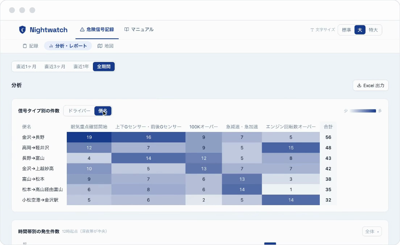Click the clipboard icon beside 記録
Screen dimensions: 400x245
[x=25, y=46]
